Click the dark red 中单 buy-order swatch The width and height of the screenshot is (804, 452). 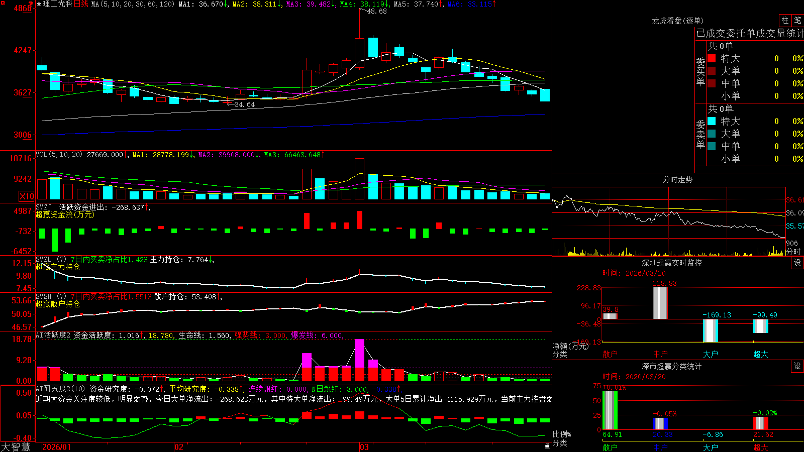tap(712, 83)
